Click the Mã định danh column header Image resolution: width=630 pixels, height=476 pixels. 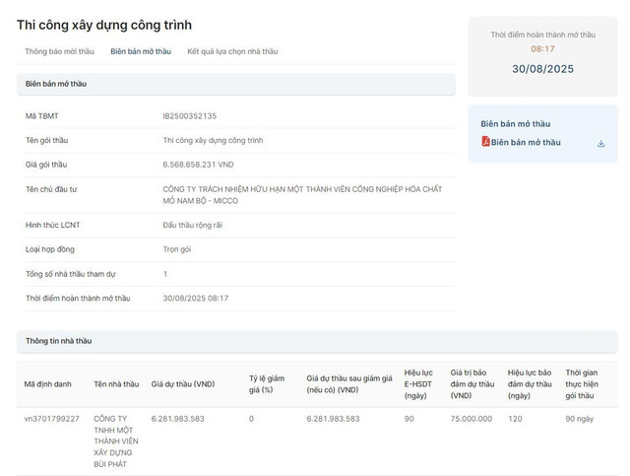48,383
